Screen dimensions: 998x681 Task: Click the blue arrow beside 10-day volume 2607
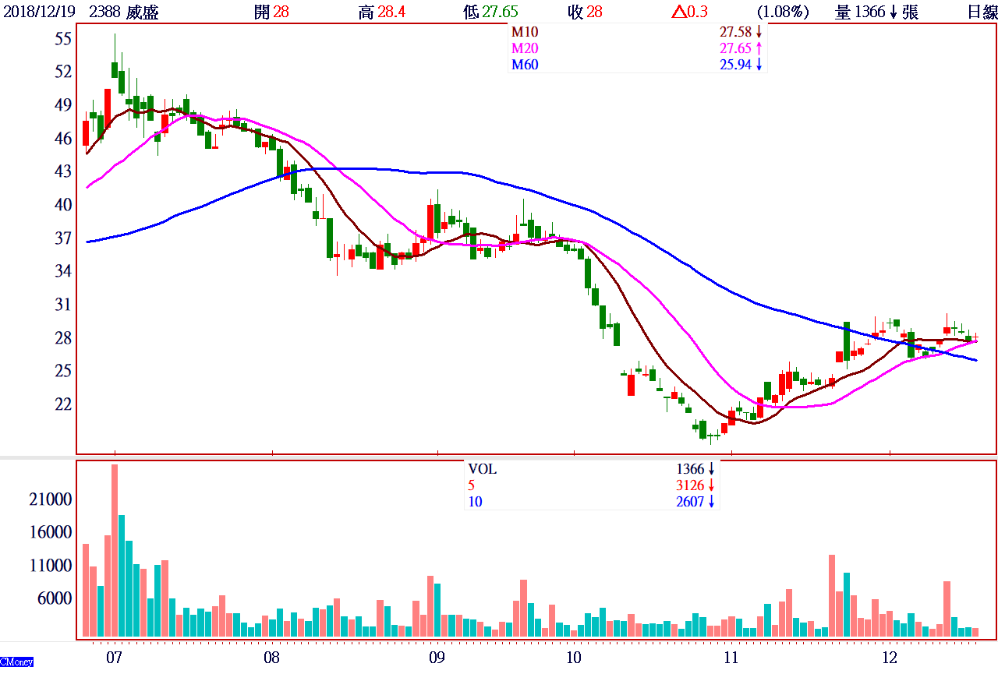(x=711, y=502)
